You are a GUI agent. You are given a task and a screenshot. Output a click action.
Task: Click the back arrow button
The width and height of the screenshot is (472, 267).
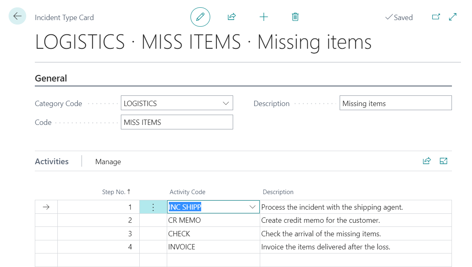(17, 16)
